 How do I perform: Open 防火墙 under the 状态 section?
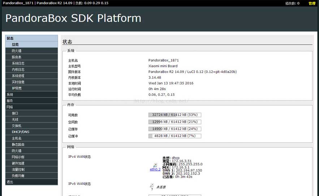pos(31,51)
